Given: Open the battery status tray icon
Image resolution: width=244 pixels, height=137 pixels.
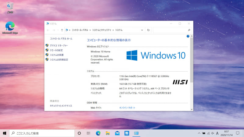Looking at the screenshot, I should (x=203, y=133).
